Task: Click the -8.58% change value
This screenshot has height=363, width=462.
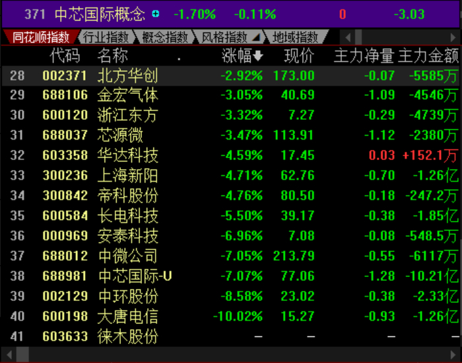Action: tap(242, 296)
